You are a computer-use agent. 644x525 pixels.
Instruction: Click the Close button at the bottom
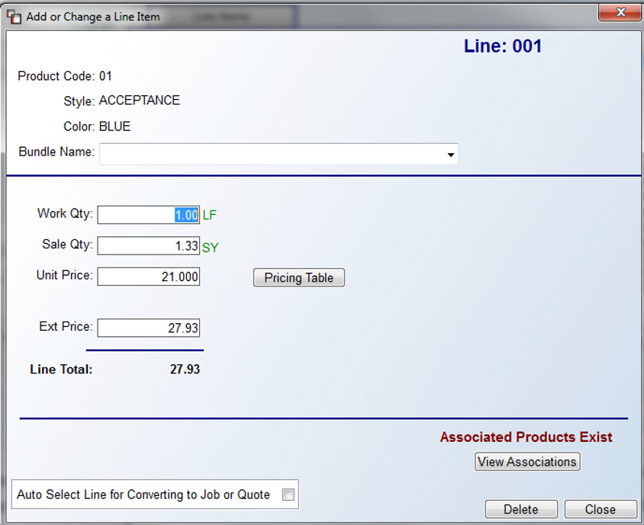point(601,509)
